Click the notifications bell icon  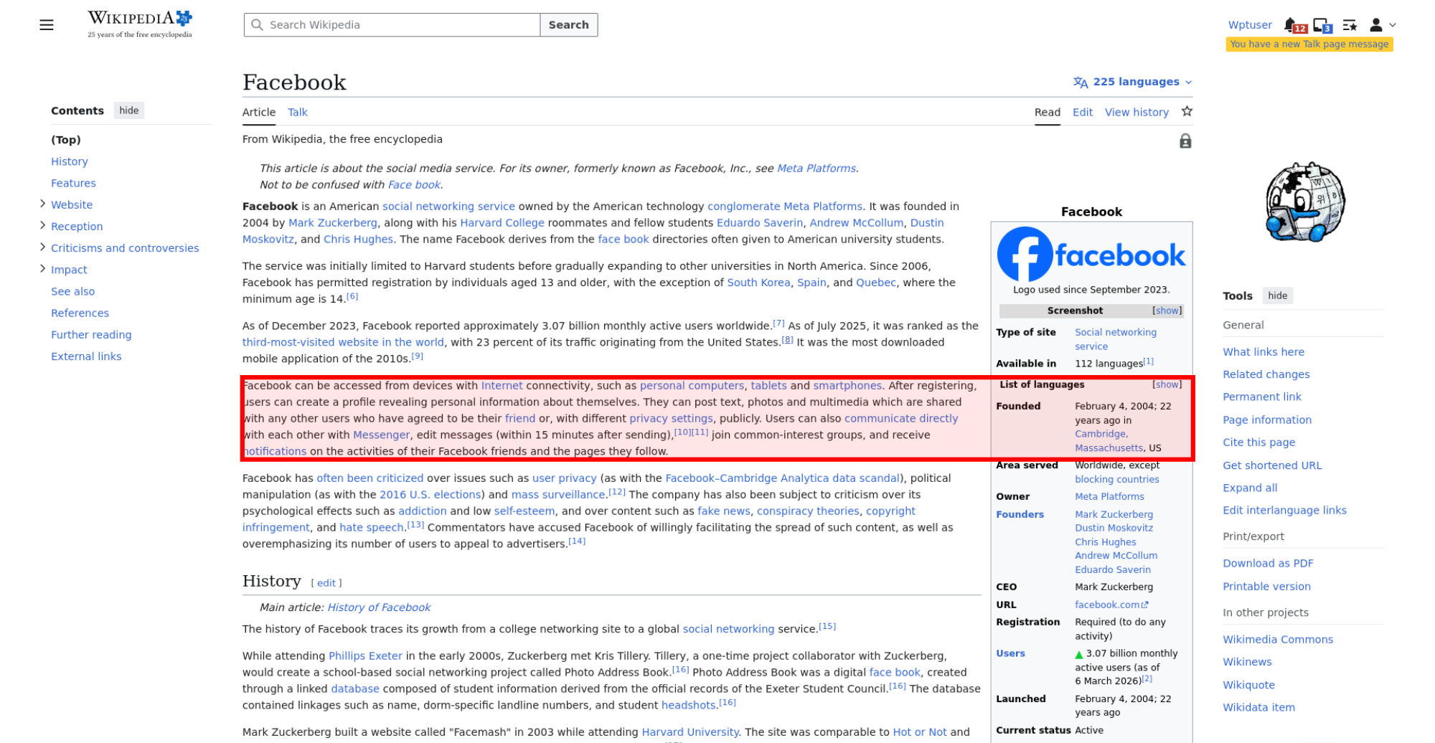tap(1291, 25)
